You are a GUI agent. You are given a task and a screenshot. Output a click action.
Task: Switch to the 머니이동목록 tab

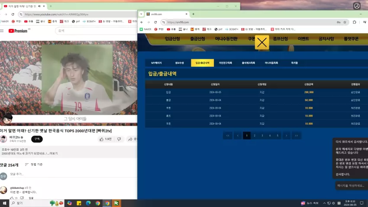tap(271, 63)
